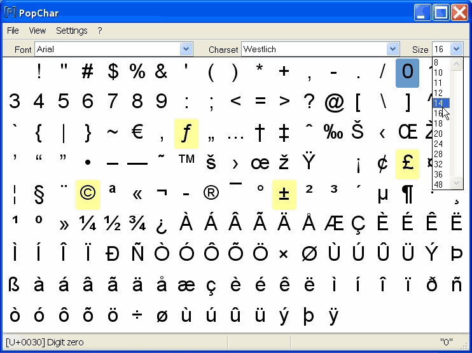Pick the cent sign ¢ character
472x353 pixels.
pos(382,163)
